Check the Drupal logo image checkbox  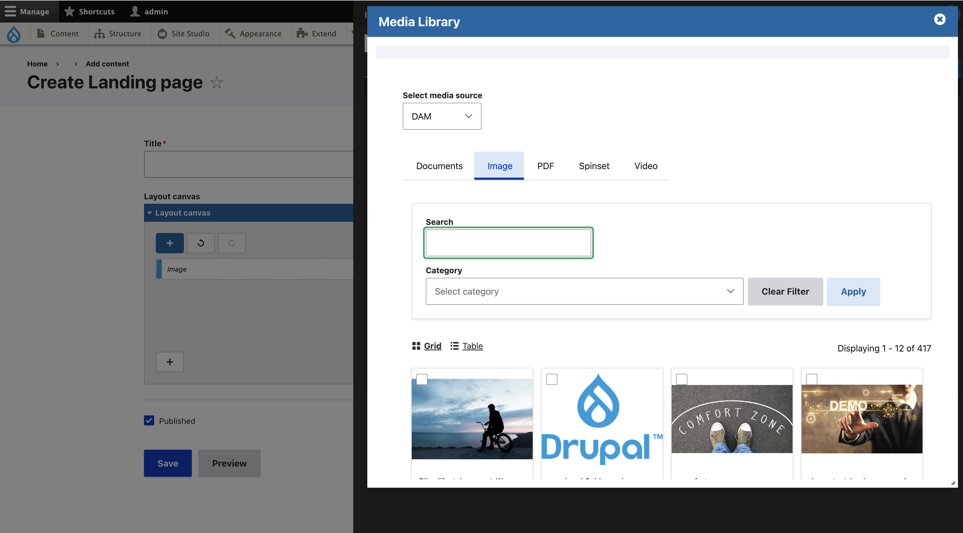(552, 379)
